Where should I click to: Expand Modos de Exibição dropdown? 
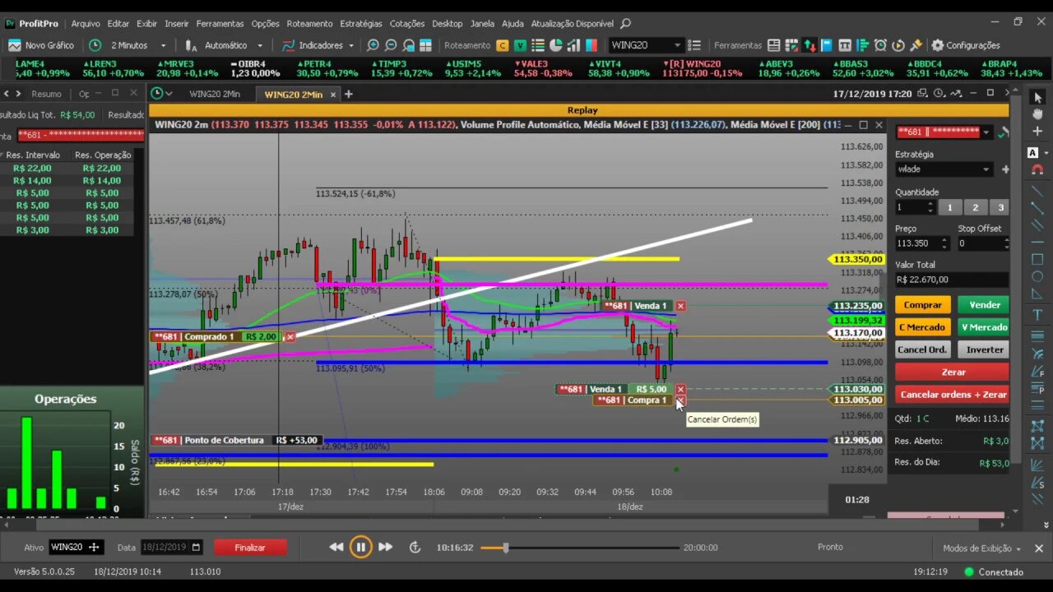click(981, 548)
